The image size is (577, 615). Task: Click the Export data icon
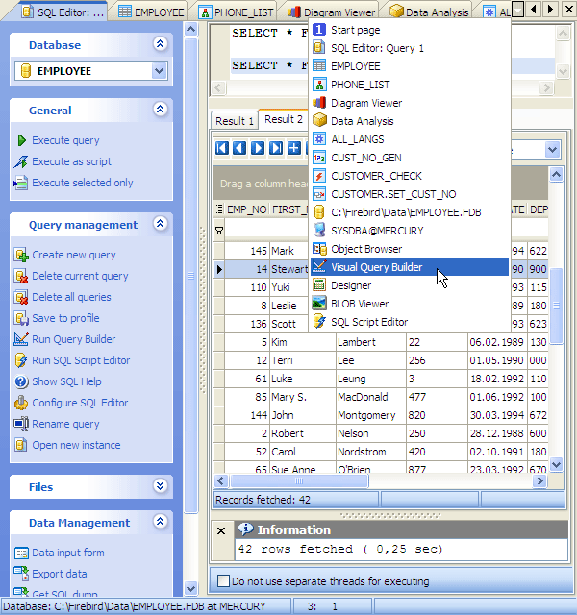[21, 574]
